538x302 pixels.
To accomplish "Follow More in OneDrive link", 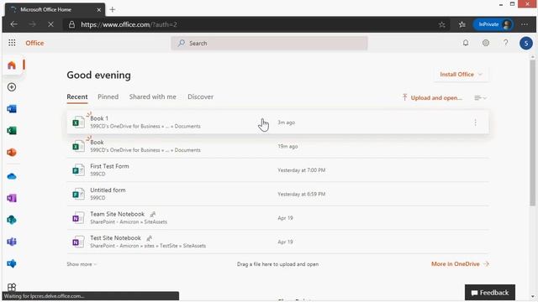I will coord(460,264).
